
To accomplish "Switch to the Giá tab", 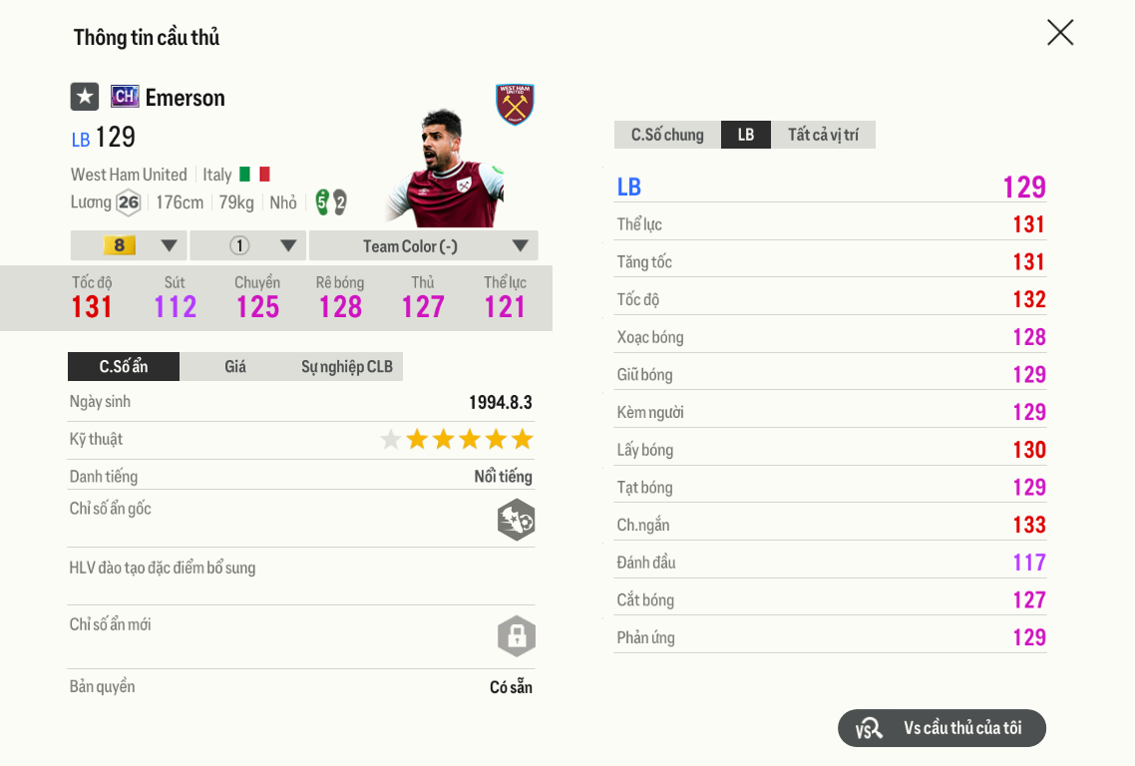I will [235, 366].
